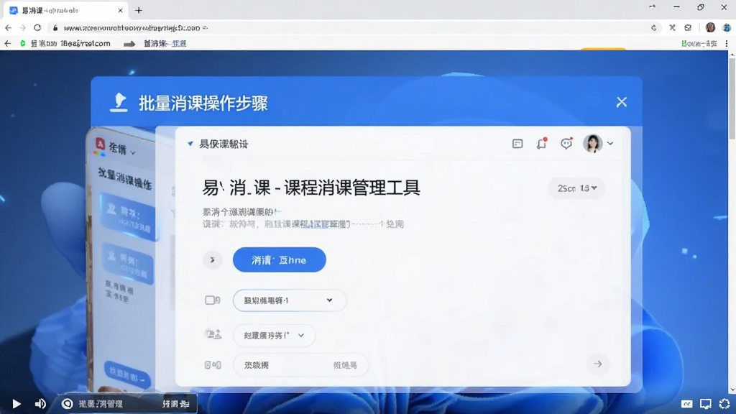Click the toolbar icon left of profile avatar
Screen dimensions: 736x414
coord(688,28)
